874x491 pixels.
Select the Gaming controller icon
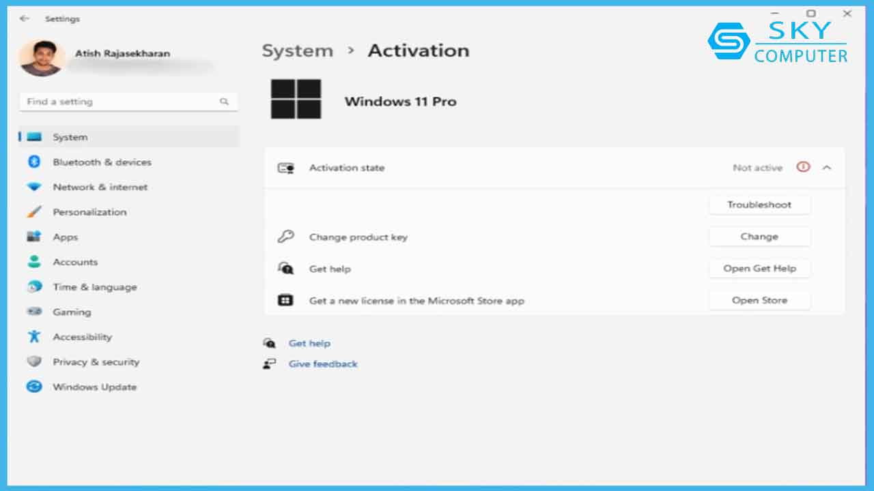click(x=34, y=312)
